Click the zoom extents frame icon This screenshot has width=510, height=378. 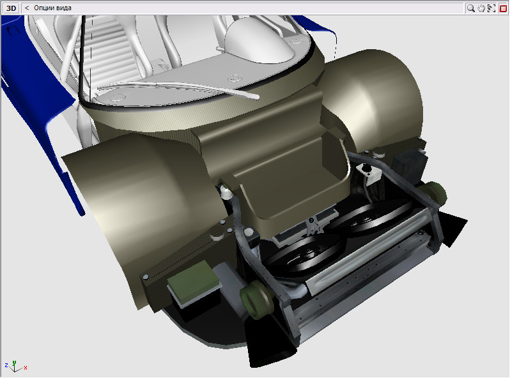coord(491,8)
